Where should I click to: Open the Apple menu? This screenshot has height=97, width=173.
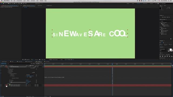point(2,1)
